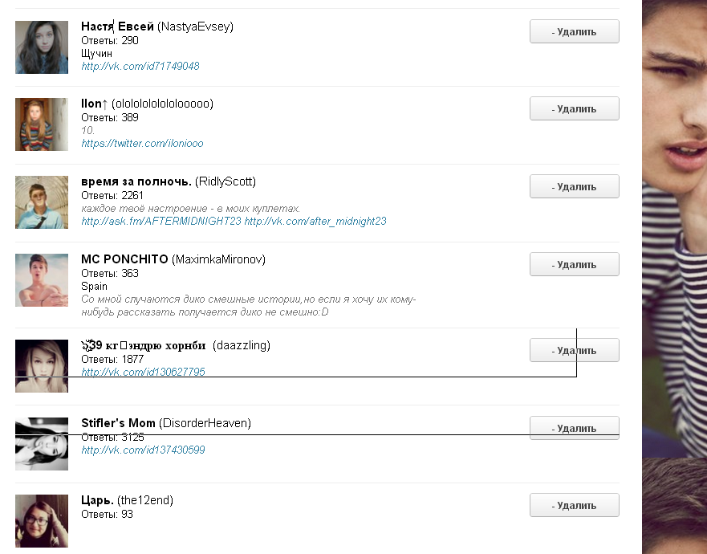Open avatar of время за полночь
This screenshot has width=707, height=554.
coord(42,202)
